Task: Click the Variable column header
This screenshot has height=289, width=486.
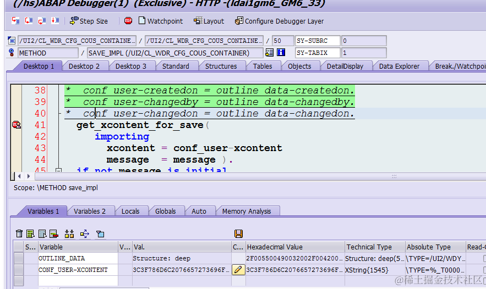Action: pos(78,247)
